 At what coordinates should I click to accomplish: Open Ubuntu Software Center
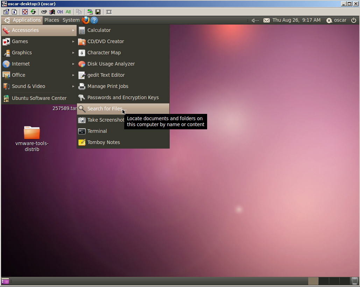click(39, 98)
